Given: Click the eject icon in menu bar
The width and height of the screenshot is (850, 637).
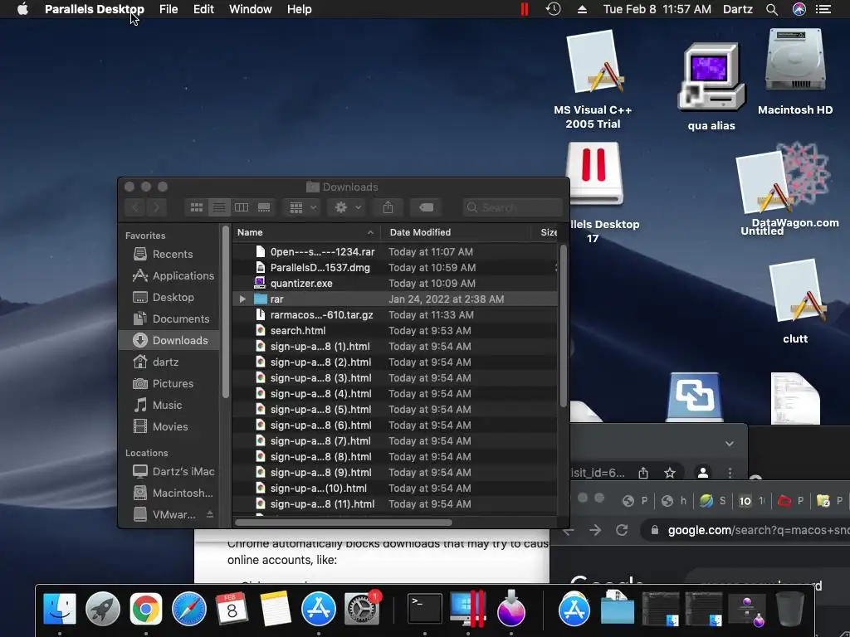Looking at the screenshot, I should (582, 9).
